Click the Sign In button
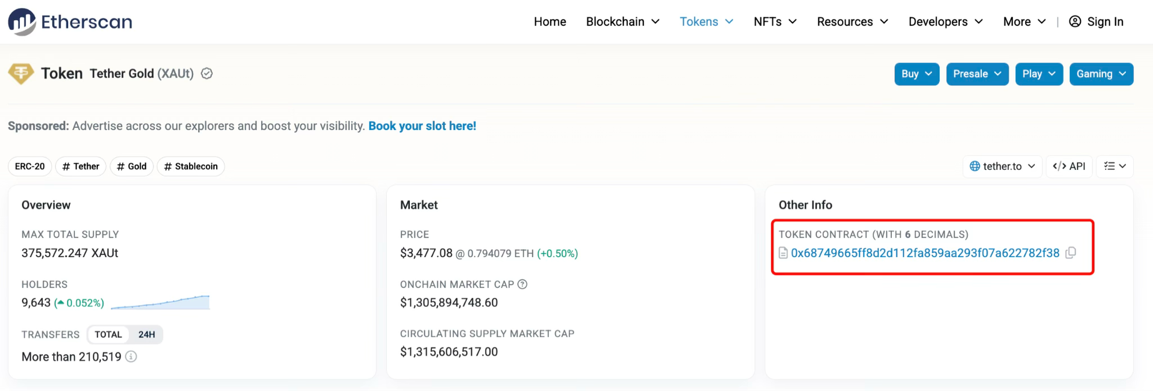The height and width of the screenshot is (391, 1153). (x=1096, y=22)
